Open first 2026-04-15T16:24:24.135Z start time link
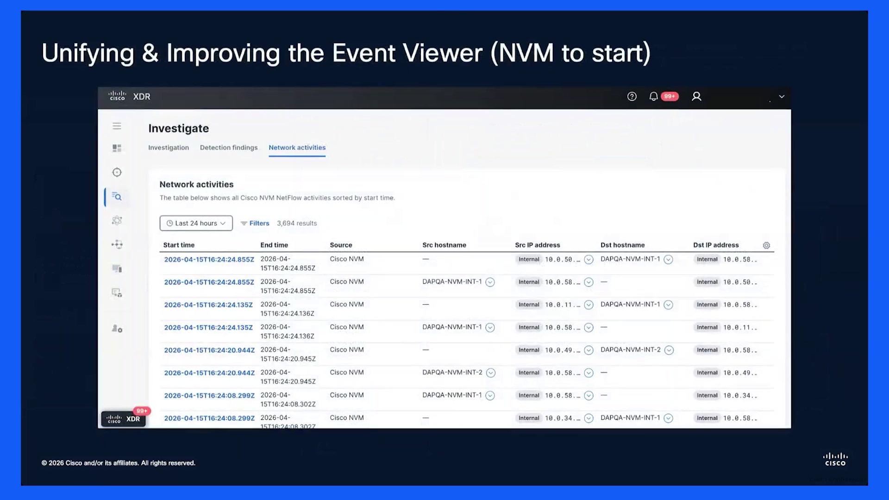Image resolution: width=889 pixels, height=500 pixels. coord(208,305)
